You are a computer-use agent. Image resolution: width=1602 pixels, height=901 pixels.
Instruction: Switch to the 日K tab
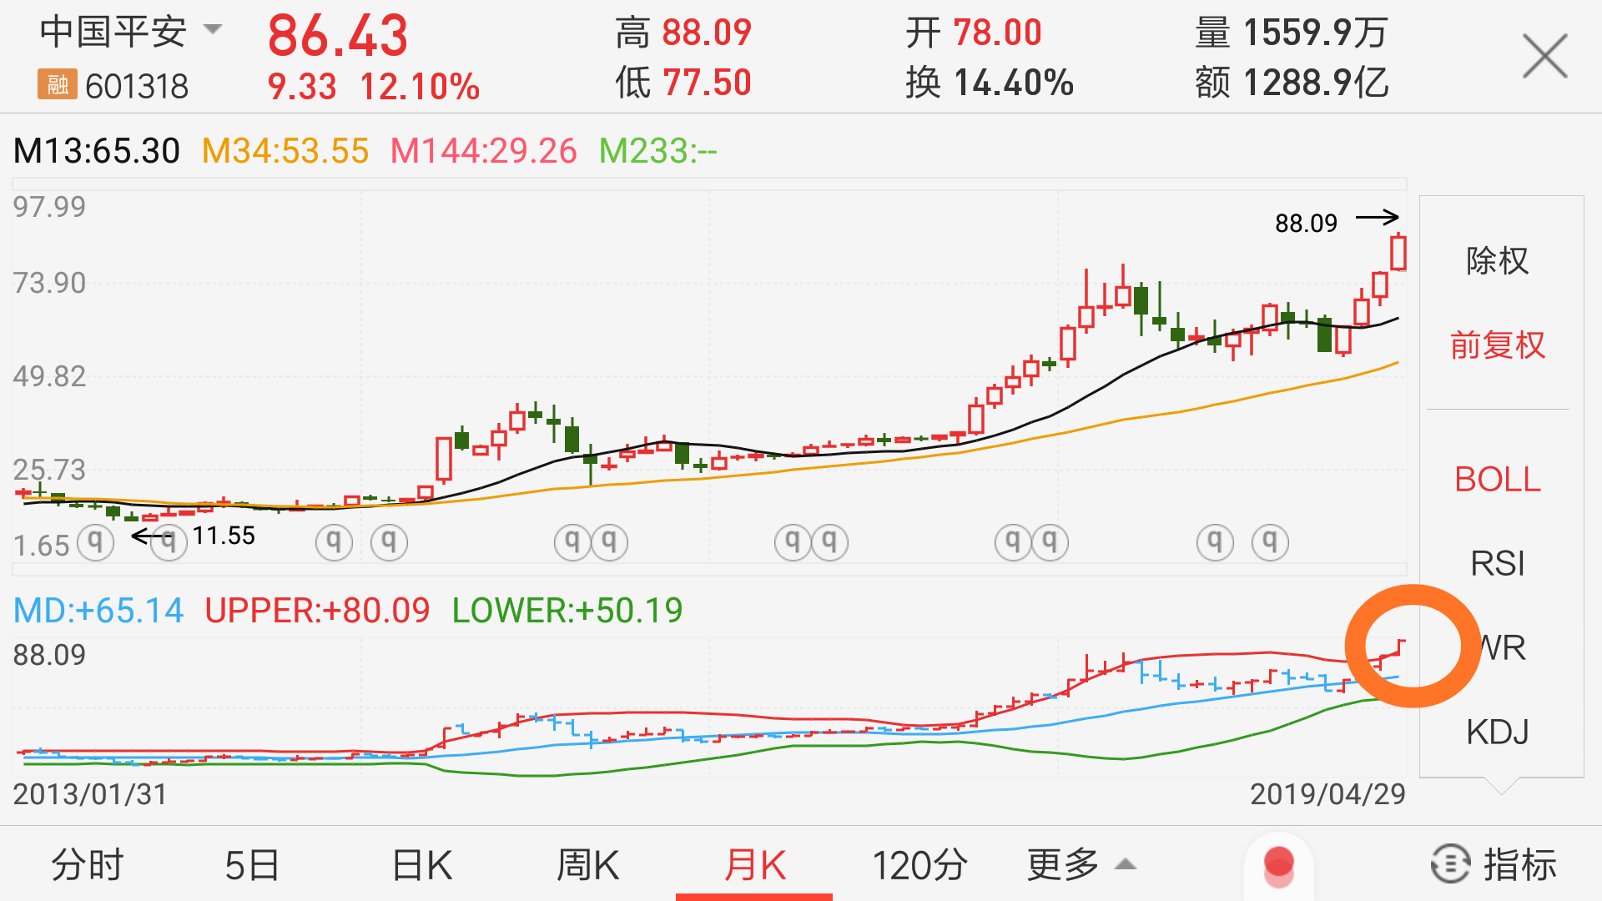coord(422,865)
